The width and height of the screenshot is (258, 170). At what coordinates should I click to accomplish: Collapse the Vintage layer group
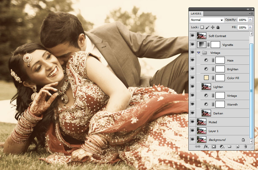point(199,53)
